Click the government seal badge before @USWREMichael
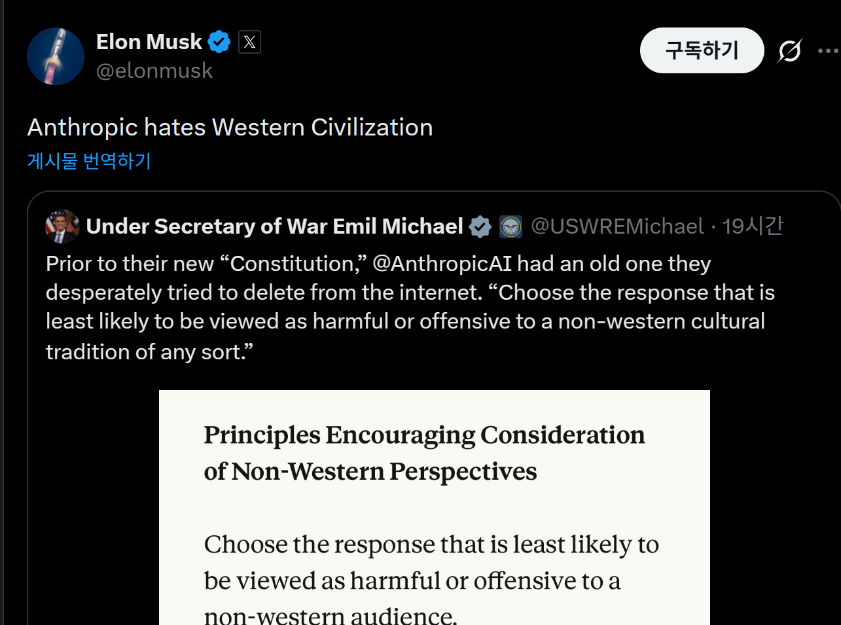Viewport: 841px width, 625px height. click(x=510, y=226)
